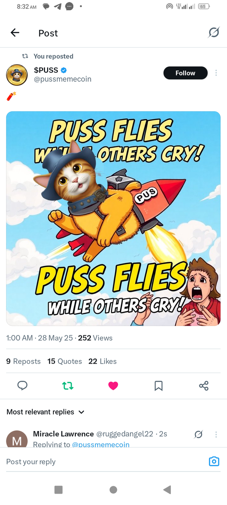Open Miracle Lawrence reply options menu
Screen dimensions: 227x505
click(216, 434)
